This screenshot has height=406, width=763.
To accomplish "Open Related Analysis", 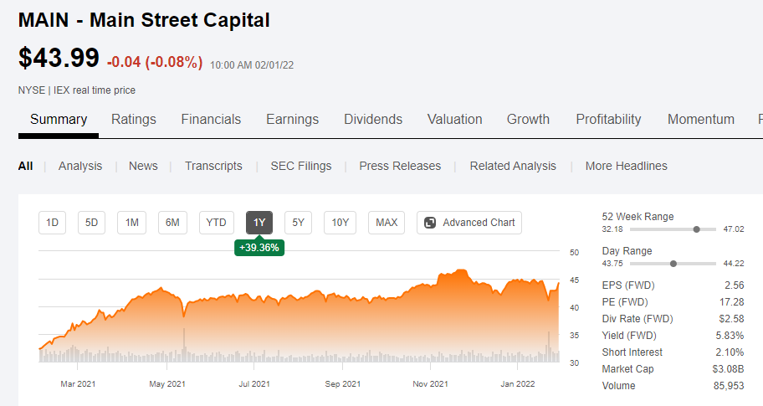I will pos(513,166).
